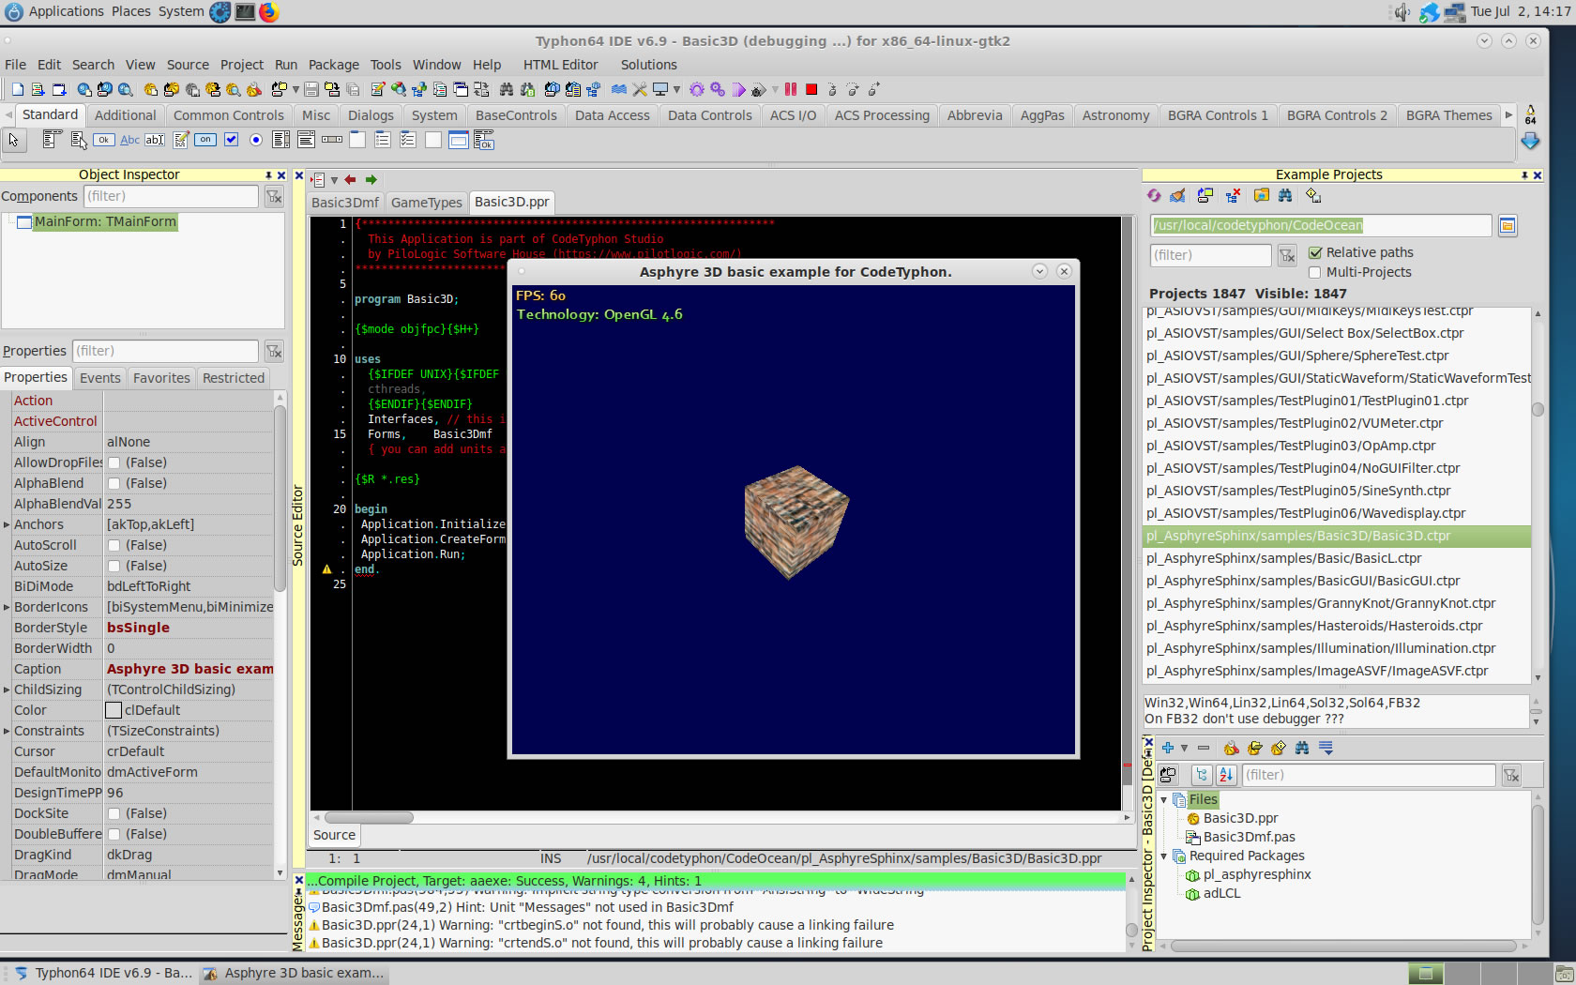Switch to the Basic3Dmf editor tab

[345, 203]
